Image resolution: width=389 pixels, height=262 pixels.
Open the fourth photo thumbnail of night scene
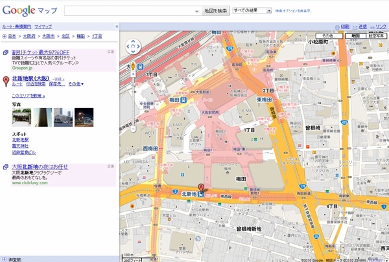pyautogui.click(x=84, y=117)
